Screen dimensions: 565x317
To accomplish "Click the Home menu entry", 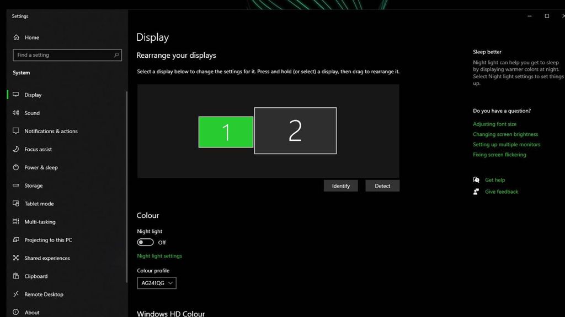I will tap(31, 37).
